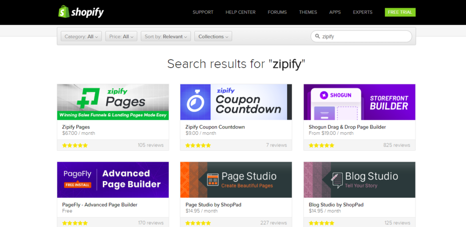Open Experts in the top navigation
This screenshot has width=466, height=227.
point(363,12)
